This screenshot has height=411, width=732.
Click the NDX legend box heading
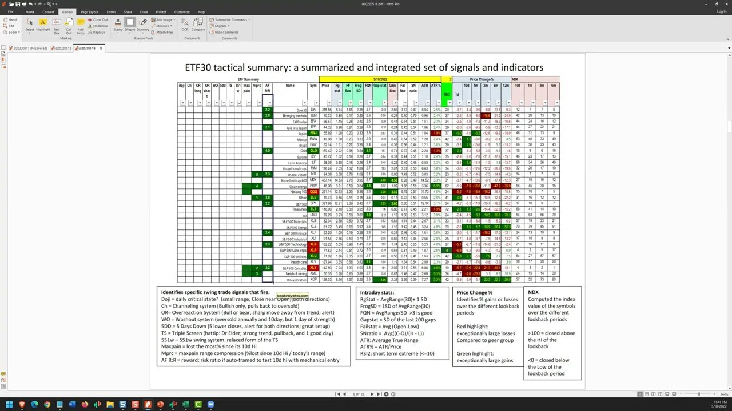(x=533, y=292)
